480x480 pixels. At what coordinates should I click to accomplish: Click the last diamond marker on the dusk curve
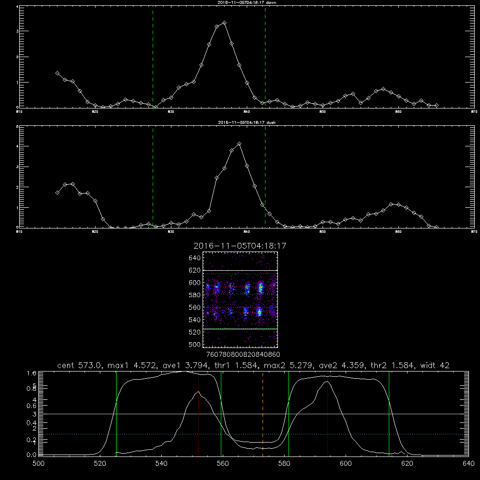click(436, 227)
